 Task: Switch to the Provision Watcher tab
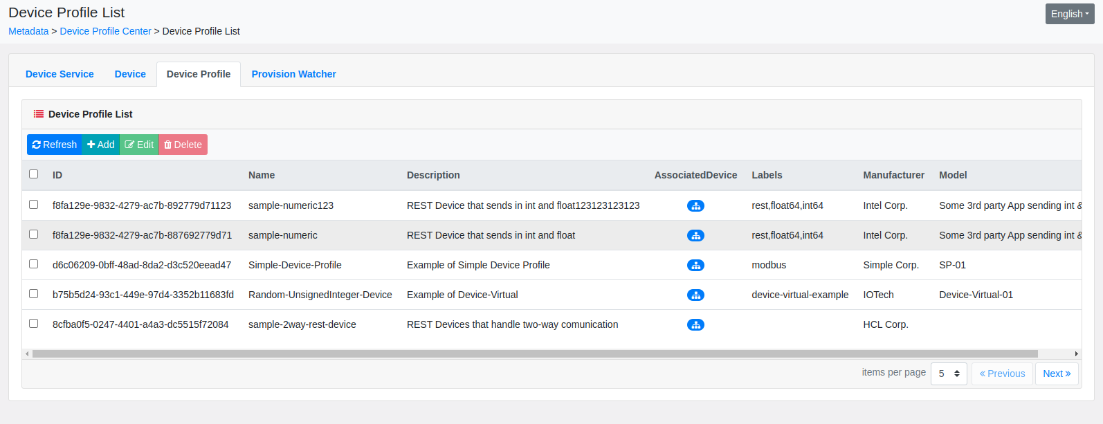(294, 74)
